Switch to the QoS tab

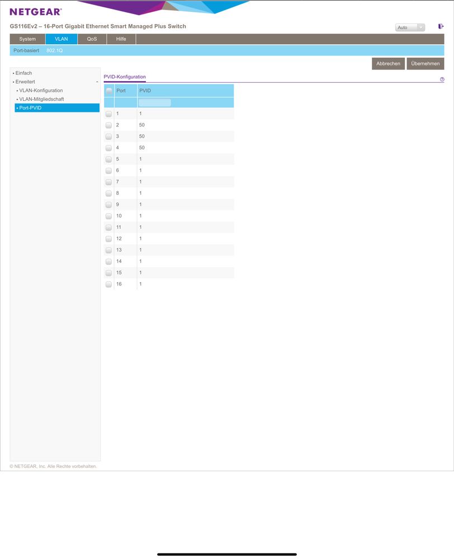tap(92, 39)
